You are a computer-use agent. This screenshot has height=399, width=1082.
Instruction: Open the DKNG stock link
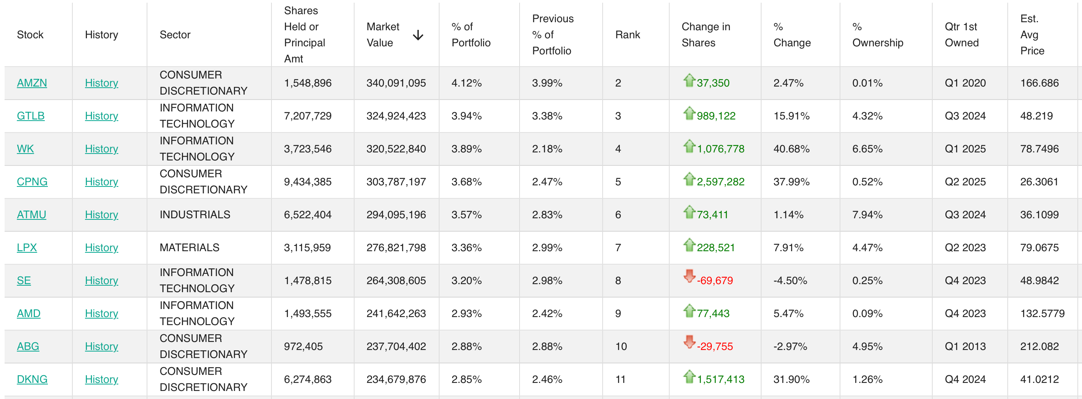32,379
